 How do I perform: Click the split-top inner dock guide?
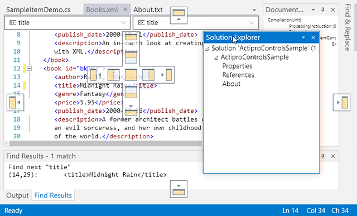point(131,57)
